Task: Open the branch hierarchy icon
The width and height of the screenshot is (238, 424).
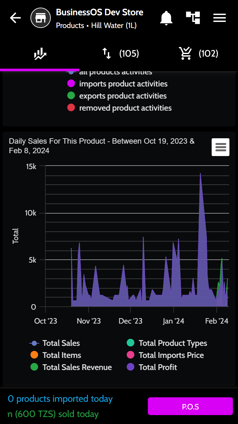Action: click(193, 17)
